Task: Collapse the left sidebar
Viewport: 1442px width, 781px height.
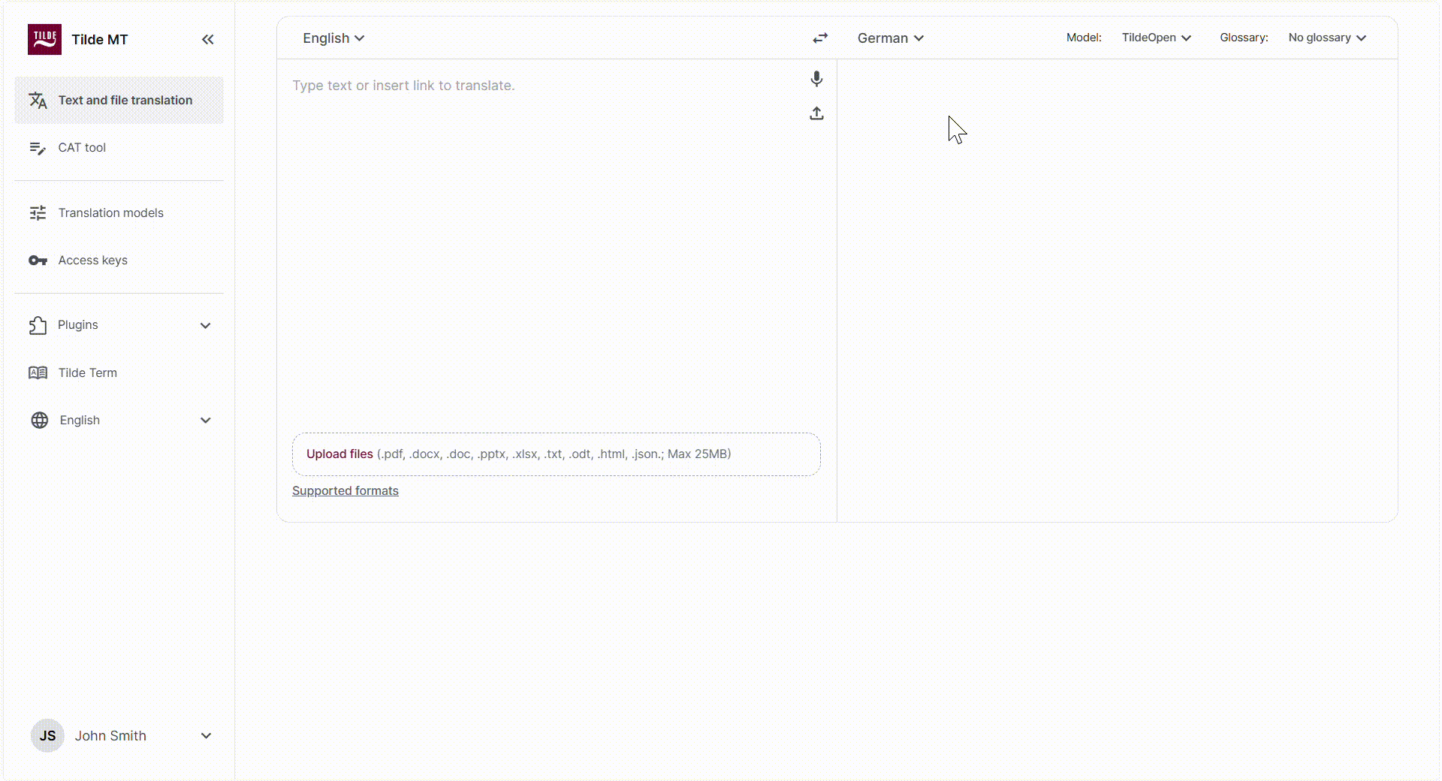Action: (208, 39)
